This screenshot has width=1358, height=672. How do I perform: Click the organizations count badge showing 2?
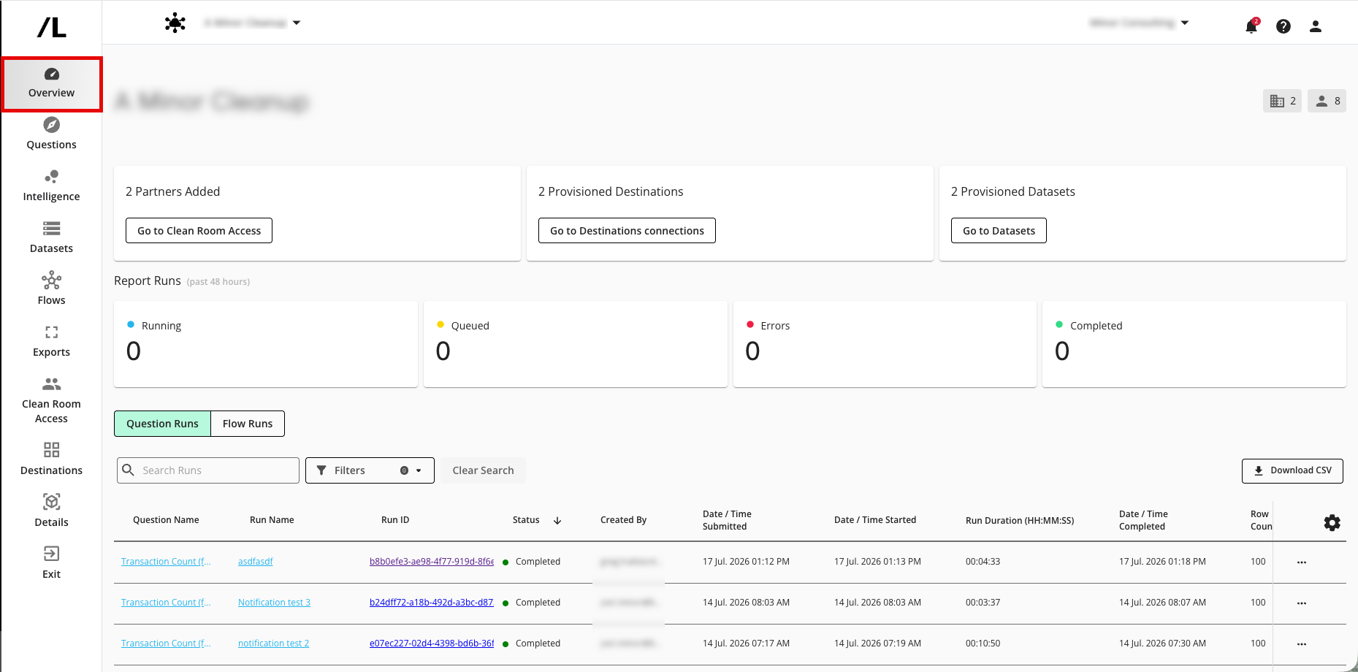[1282, 101]
